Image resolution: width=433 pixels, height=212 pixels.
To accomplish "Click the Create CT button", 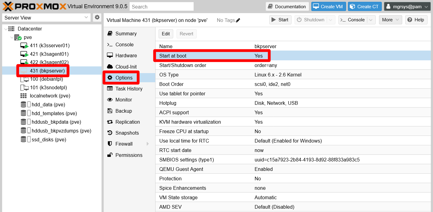I will pyautogui.click(x=365, y=6).
